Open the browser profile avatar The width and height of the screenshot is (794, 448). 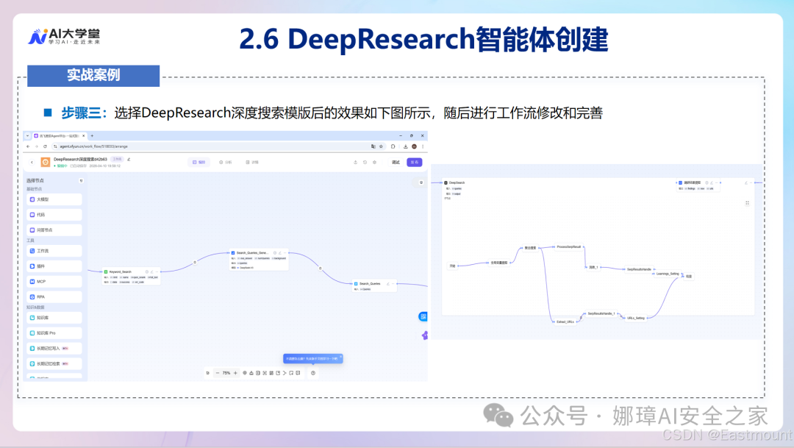414,146
